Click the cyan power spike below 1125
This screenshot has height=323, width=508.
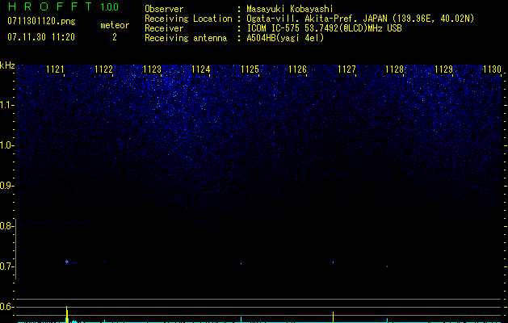coord(241,320)
